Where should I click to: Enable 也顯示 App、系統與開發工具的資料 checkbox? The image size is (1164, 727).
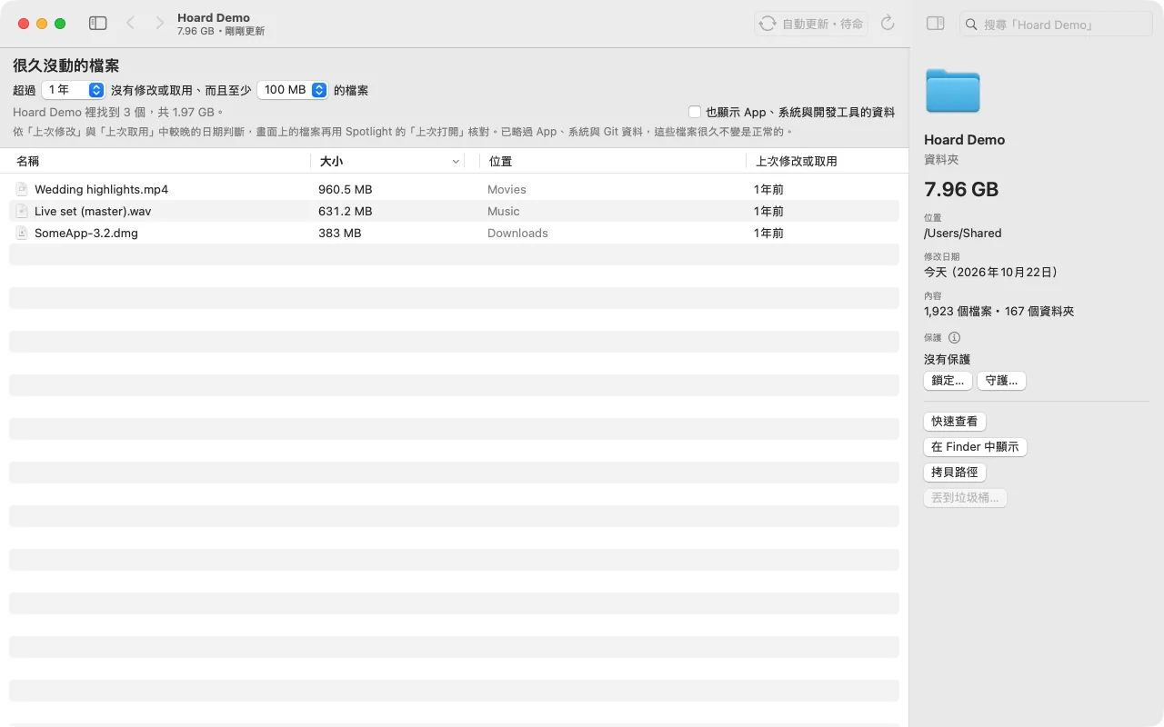tap(695, 112)
